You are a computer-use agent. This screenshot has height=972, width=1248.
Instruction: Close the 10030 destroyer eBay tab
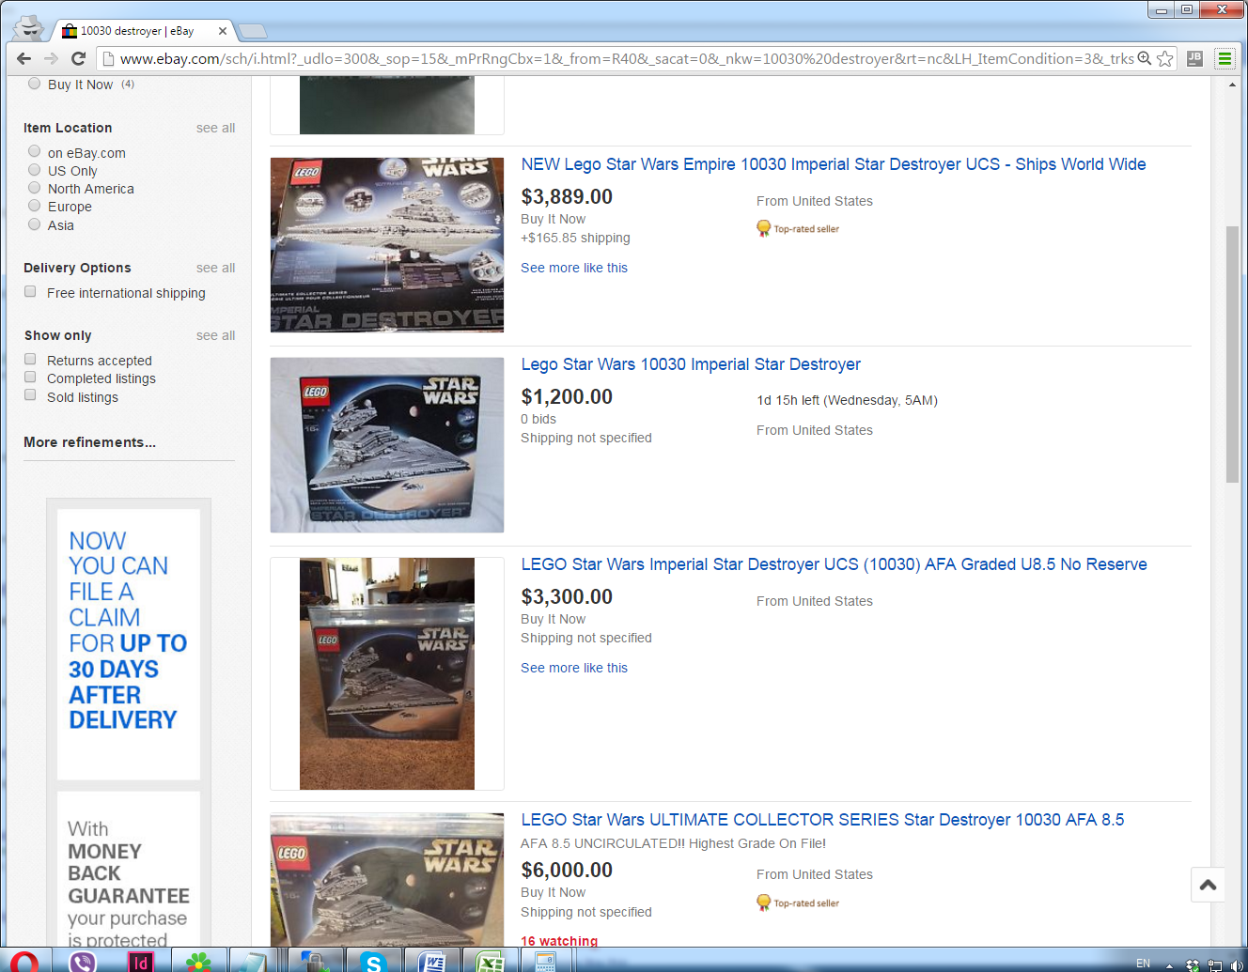(223, 31)
